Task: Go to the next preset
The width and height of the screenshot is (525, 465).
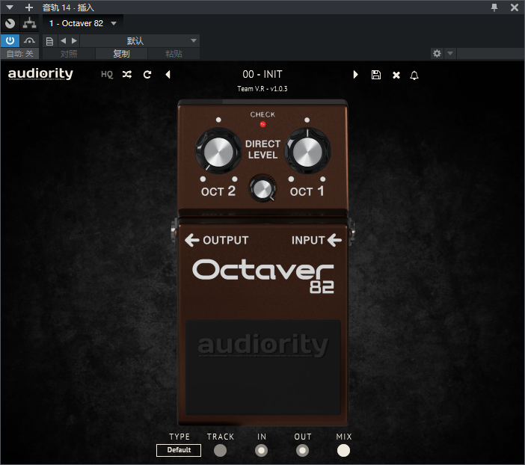Action: tap(356, 75)
